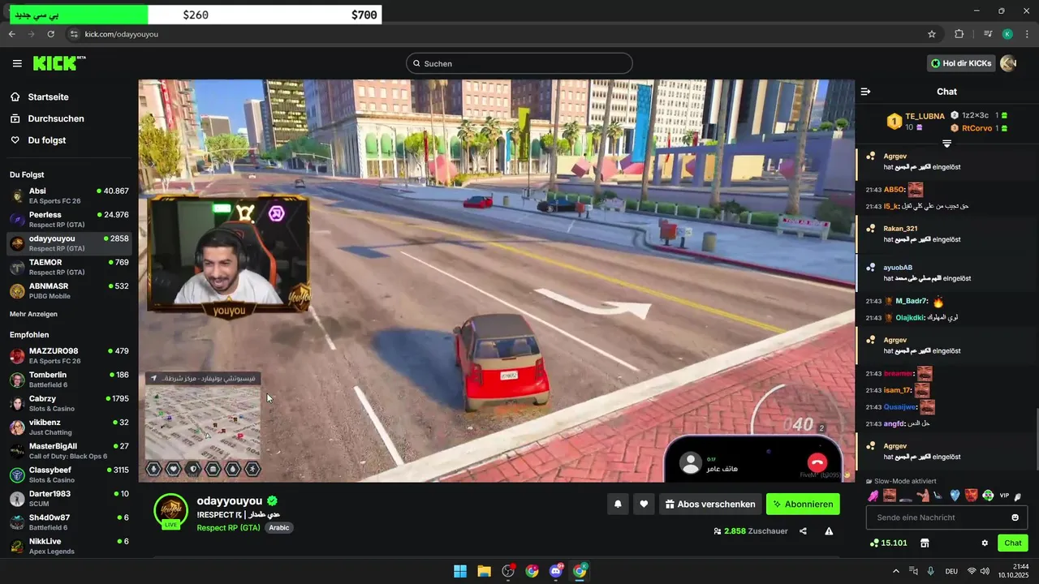The width and height of the screenshot is (1039, 584).
Task: Show hidden tray icons chevron
Action: 896,571
